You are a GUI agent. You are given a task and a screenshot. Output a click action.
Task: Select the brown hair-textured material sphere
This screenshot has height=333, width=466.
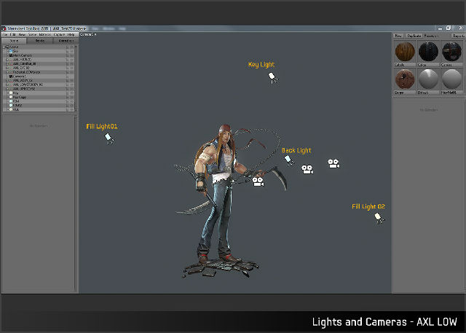(405, 52)
